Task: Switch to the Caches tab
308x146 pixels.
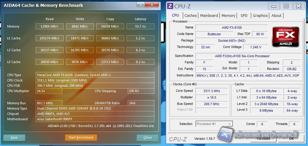Action: tap(190, 16)
